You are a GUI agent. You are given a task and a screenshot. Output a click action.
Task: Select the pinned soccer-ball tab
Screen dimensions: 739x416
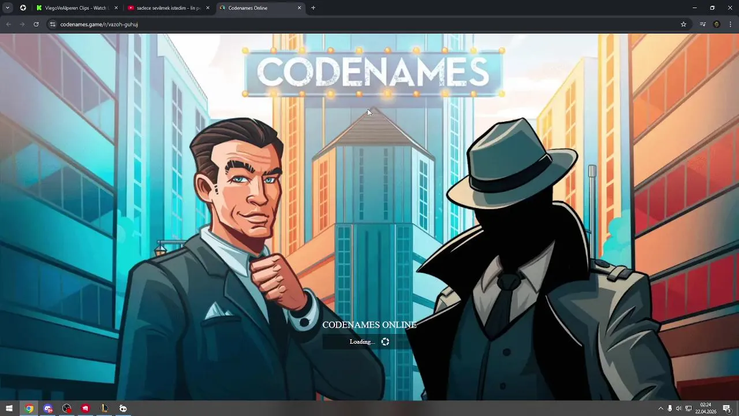[x=23, y=8]
